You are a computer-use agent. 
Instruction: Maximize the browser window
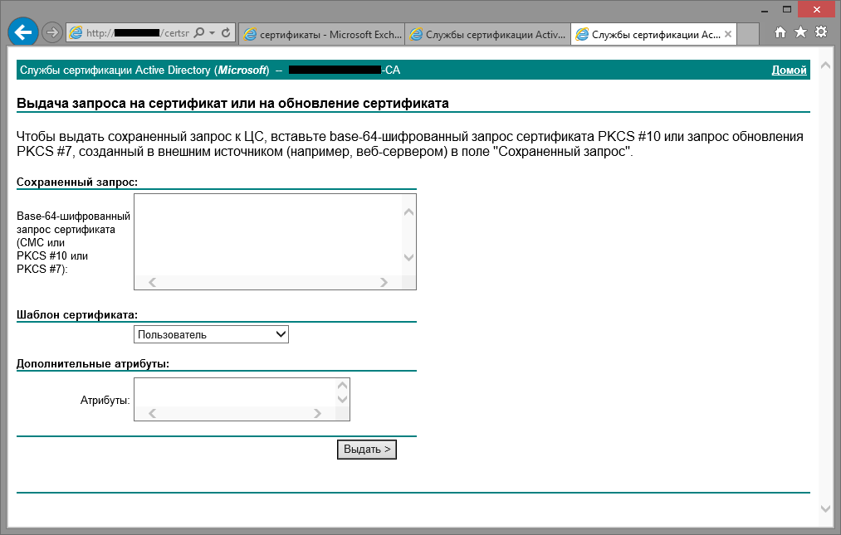pyautogui.click(x=787, y=10)
